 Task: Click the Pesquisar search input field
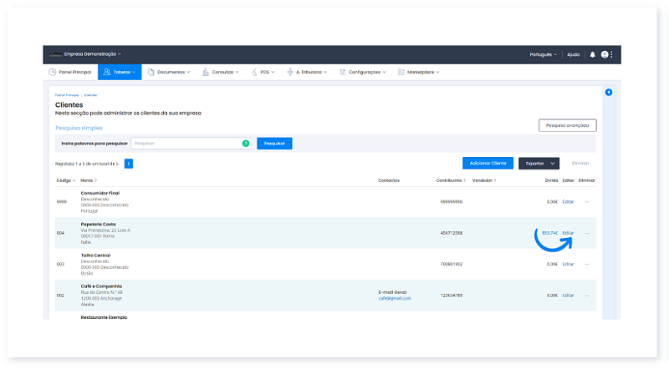click(x=186, y=144)
